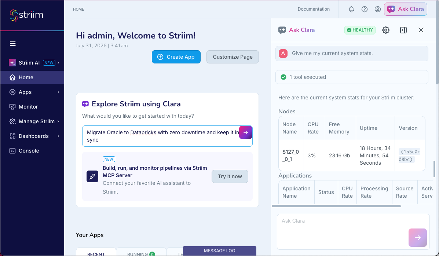Click Try it now button

[x=230, y=176]
